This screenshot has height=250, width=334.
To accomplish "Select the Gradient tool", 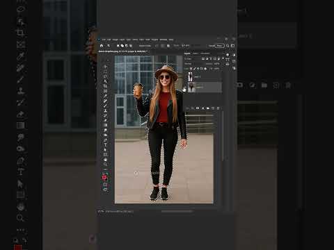I will pyautogui.click(x=105, y=125).
